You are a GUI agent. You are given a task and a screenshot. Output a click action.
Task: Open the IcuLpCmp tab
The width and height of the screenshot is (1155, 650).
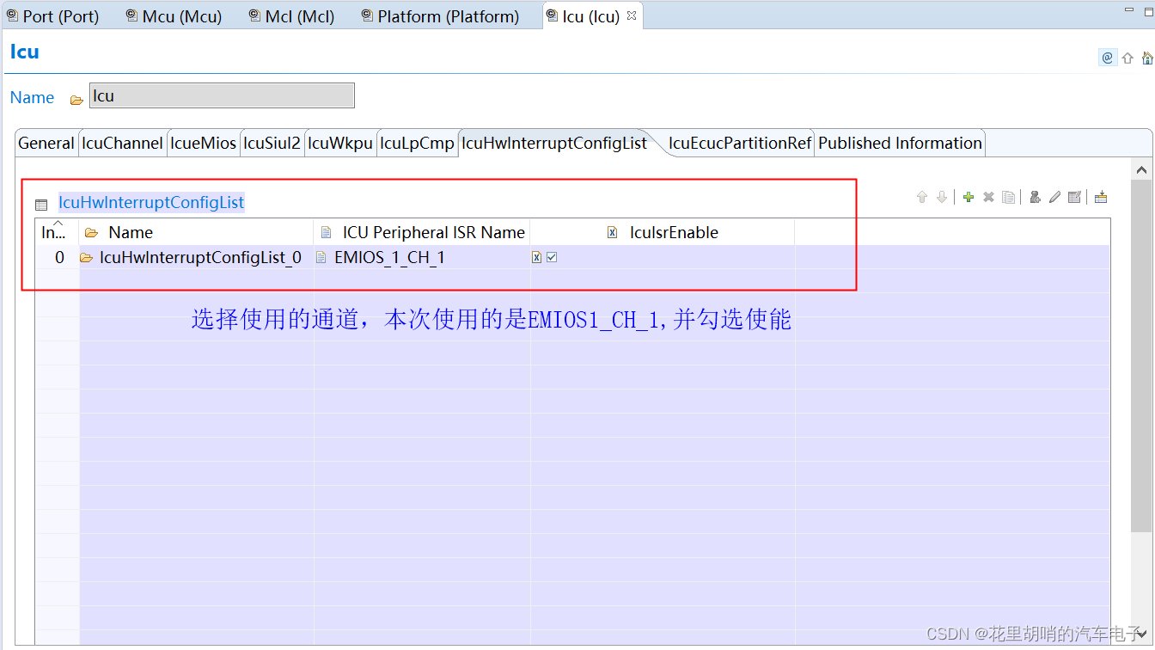(417, 144)
